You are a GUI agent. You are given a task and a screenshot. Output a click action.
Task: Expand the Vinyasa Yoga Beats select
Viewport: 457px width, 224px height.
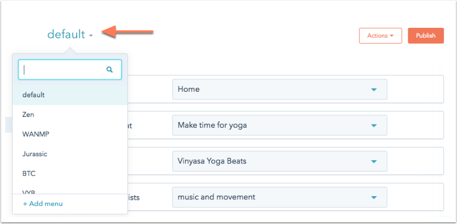(x=280, y=161)
